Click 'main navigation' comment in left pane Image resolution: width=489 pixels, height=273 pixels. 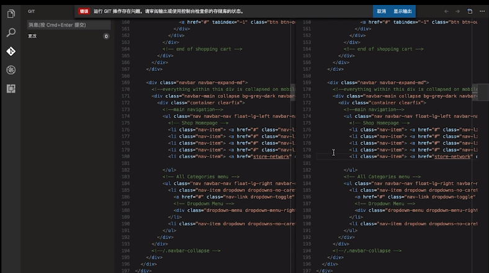click(193, 109)
